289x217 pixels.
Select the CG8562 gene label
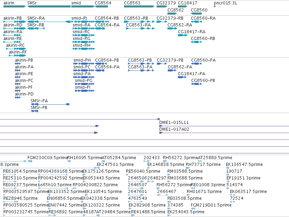pos(176,10)
